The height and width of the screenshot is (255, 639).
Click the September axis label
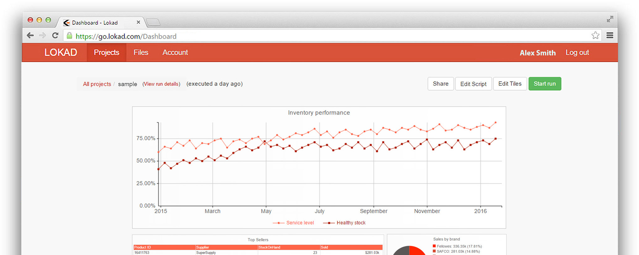[x=373, y=211]
